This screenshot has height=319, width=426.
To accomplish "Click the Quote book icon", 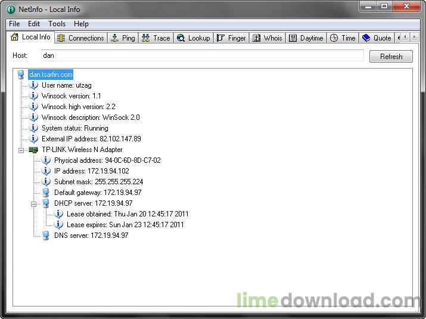I will pyautogui.click(x=366, y=38).
